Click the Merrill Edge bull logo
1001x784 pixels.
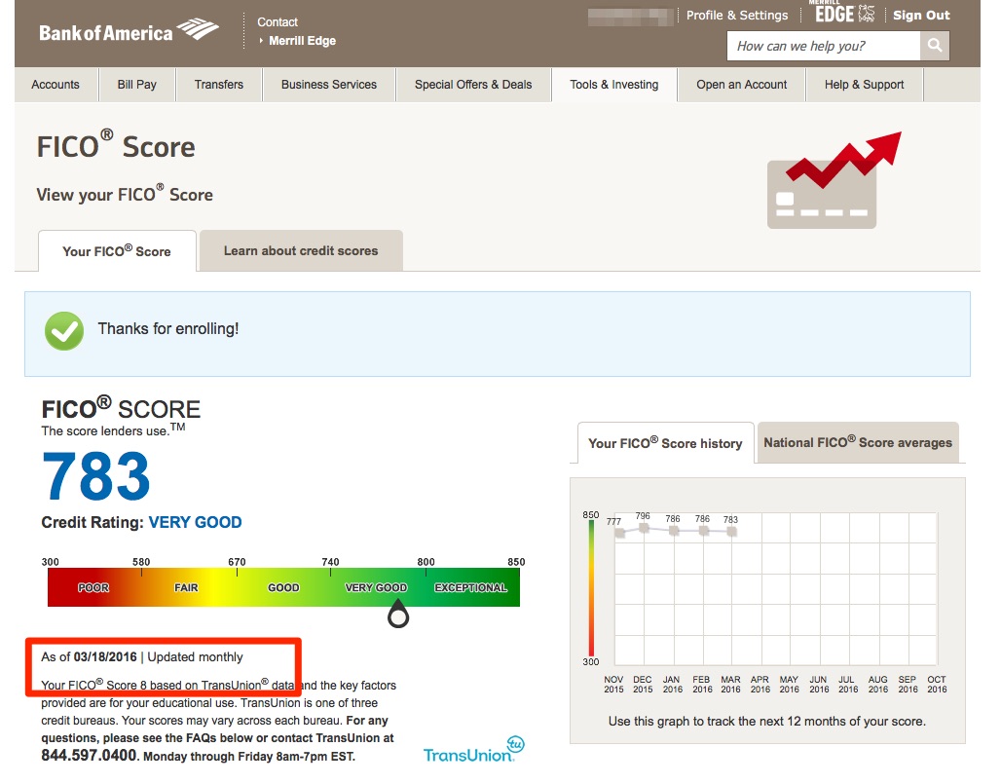pos(867,14)
